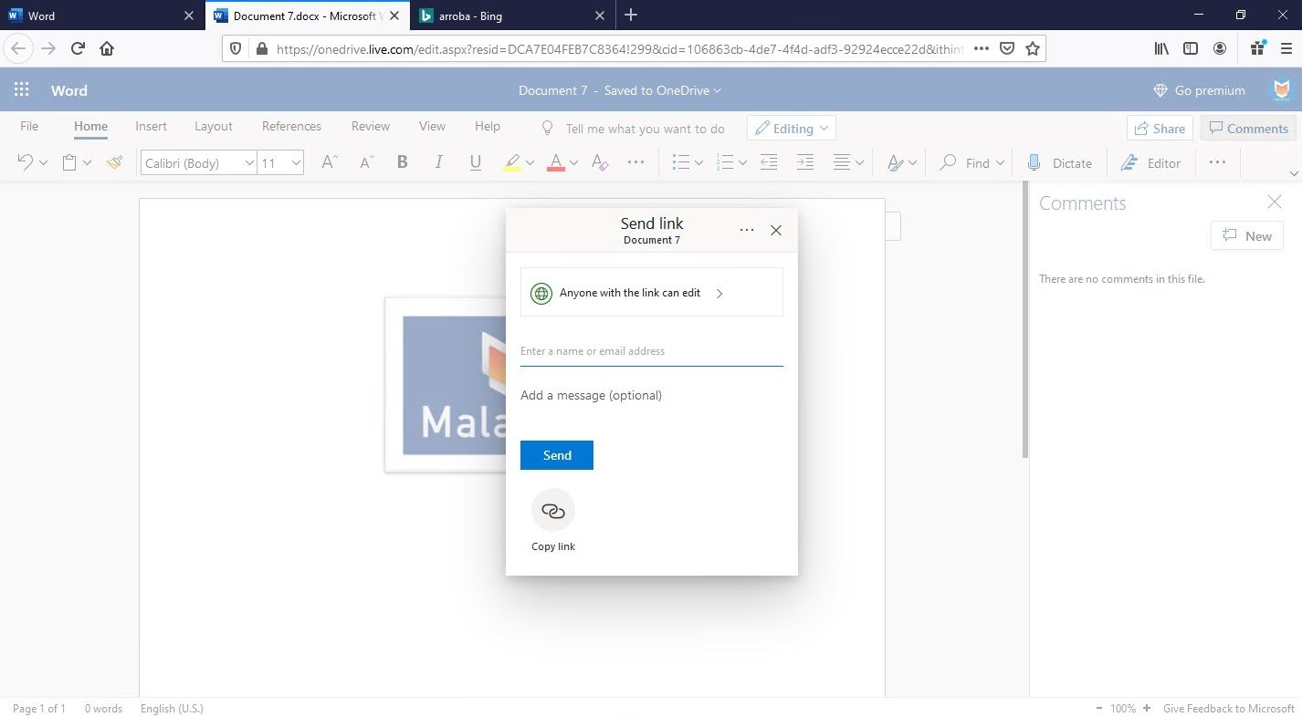Click the Decrease indent icon
Viewport: 1302px width, 717px height.
click(x=769, y=163)
